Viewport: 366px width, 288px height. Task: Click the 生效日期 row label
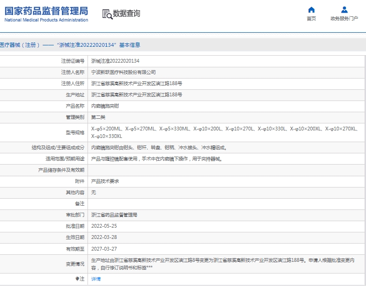coord(75,238)
